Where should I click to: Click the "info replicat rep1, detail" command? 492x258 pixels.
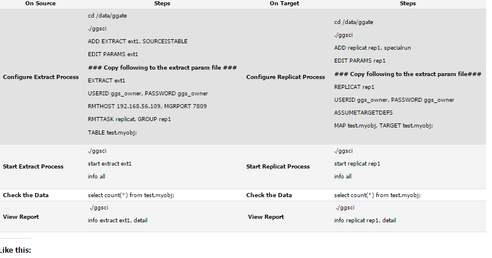click(x=365, y=220)
